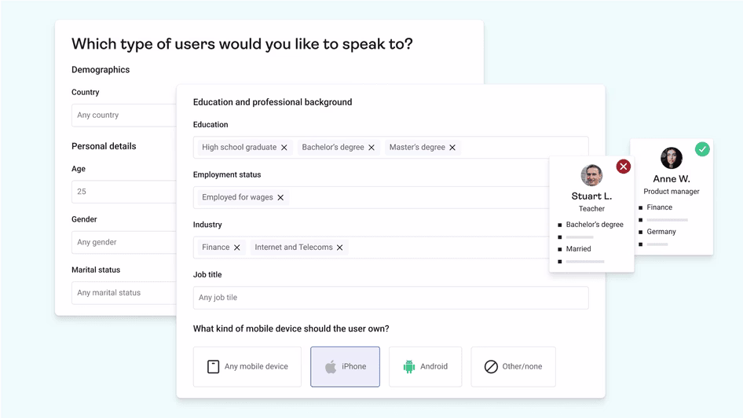Select the Any mobile device option

pos(247,367)
